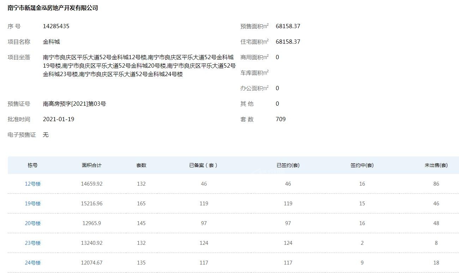Click area 12074.67 in 24号楼 row
Screen dimensions: 459x273
pos(92,263)
